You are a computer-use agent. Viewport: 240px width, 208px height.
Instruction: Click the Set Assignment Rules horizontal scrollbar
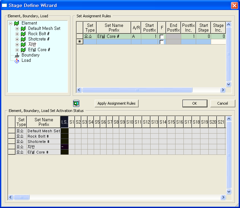137,90
